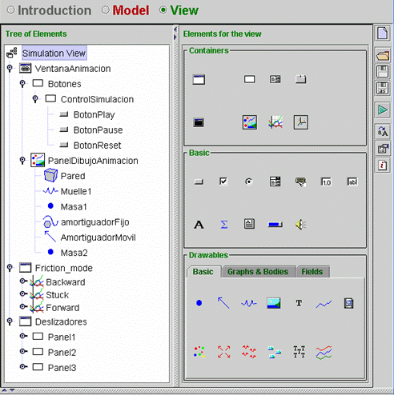Expand the Panel2 node under Deslizadores
This screenshot has height=395, width=394.
(23, 351)
